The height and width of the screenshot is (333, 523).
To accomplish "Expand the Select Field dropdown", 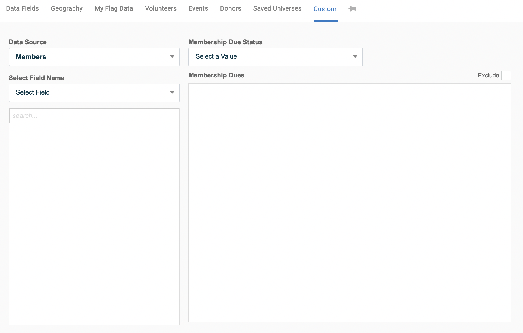I will pyautogui.click(x=94, y=93).
